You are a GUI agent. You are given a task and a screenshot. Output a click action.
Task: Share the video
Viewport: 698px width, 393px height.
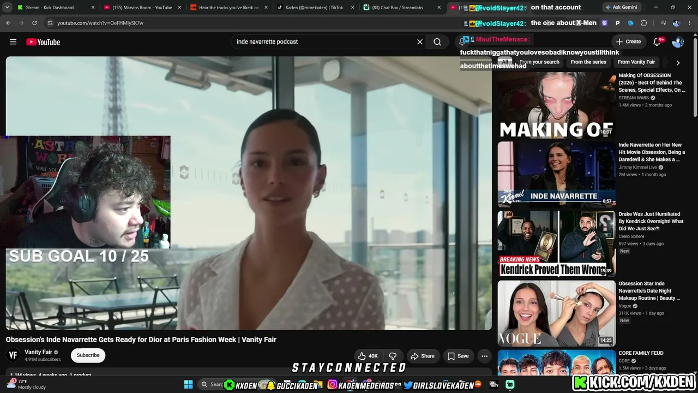tap(423, 356)
